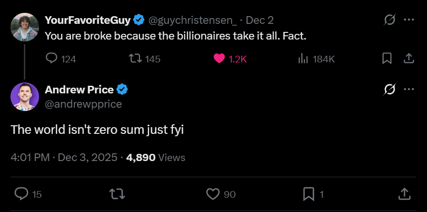Reply to Andrew Price's tweet
The image size is (427, 212).
click(22, 194)
